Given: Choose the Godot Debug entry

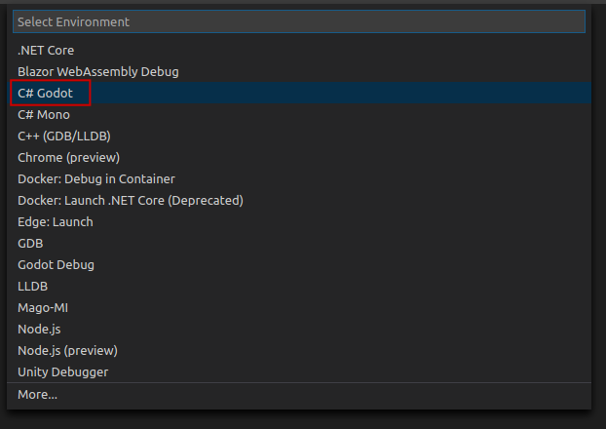Looking at the screenshot, I should (56, 264).
